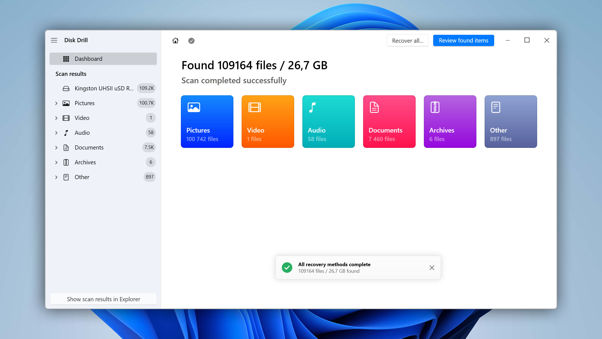This screenshot has width=602, height=339.
Task: Select Kingston UHSII uSD scan result
Action: tap(103, 88)
